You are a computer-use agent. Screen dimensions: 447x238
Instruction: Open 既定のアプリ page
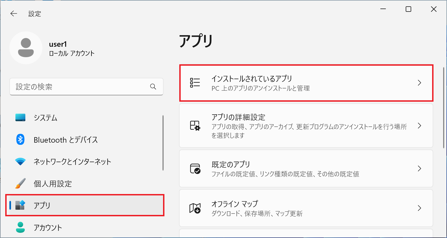(306, 168)
